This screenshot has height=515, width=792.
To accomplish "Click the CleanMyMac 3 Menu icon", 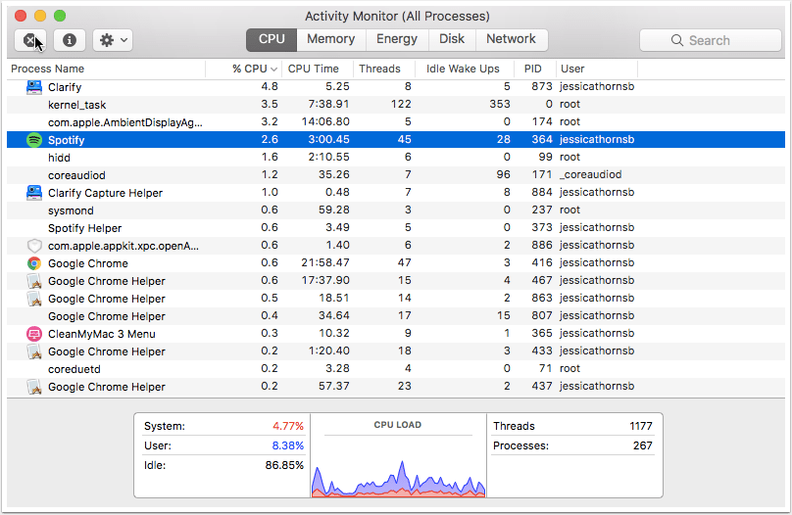I will pos(34,334).
